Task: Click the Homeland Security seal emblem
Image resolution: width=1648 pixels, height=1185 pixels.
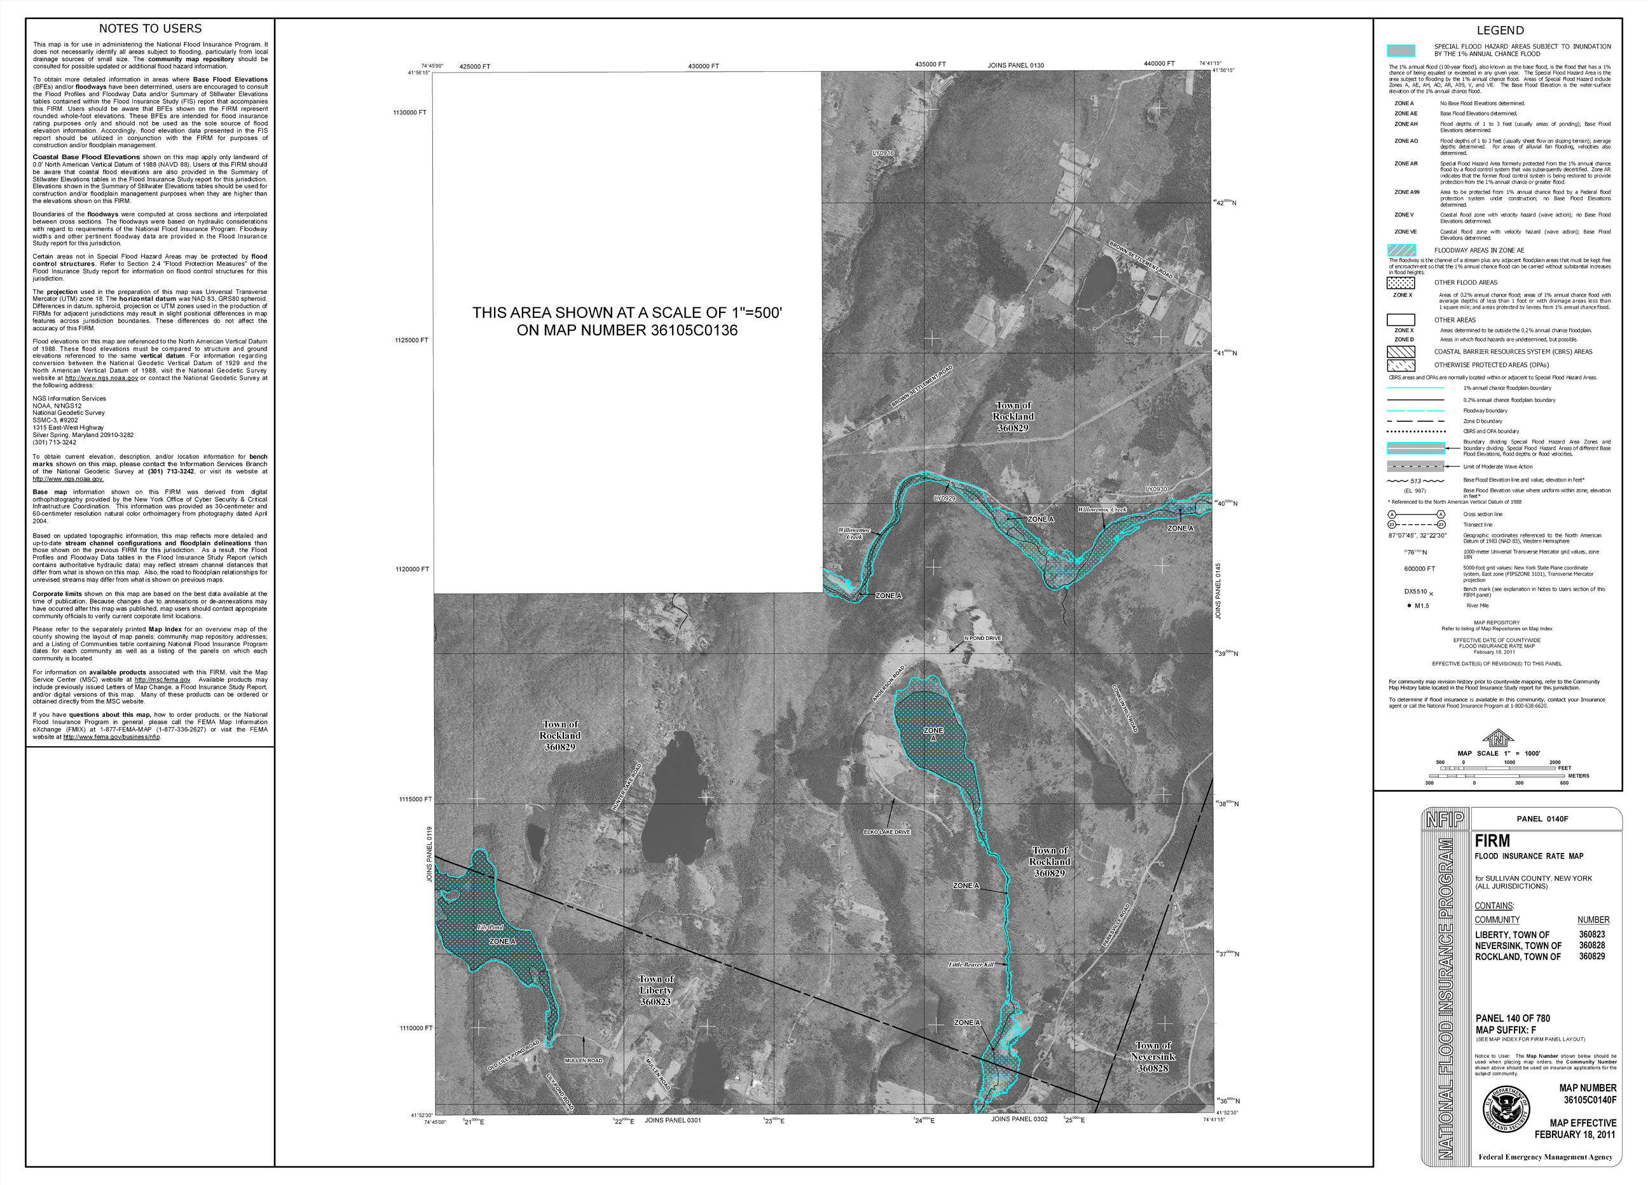Action: tap(1505, 1109)
